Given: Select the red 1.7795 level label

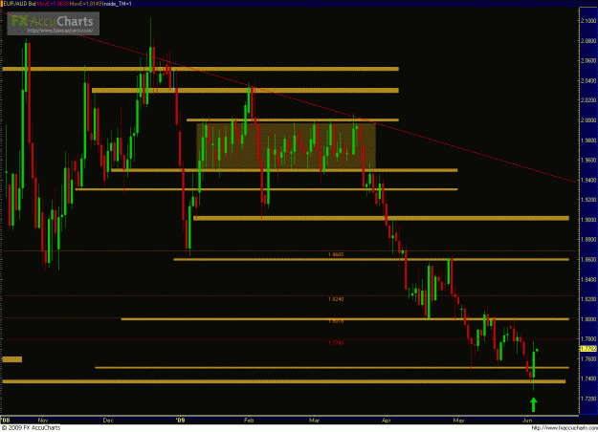Looking at the screenshot, I should coord(336,343).
